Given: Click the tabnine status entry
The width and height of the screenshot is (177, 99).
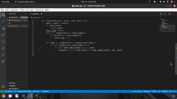Looking at the screenshot, I should (x=45, y=91).
